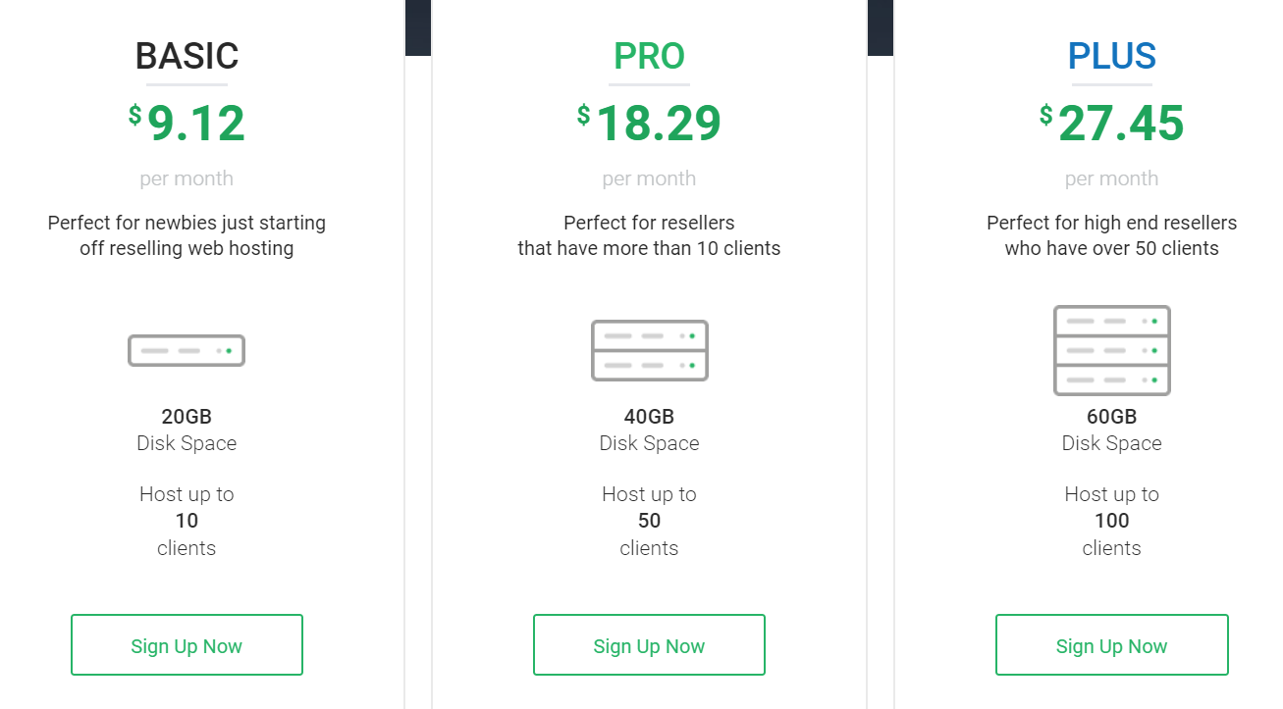Viewport: 1283px width, 709px height.
Task: Click the 40GB Disk Space label
Action: pyautogui.click(x=649, y=430)
